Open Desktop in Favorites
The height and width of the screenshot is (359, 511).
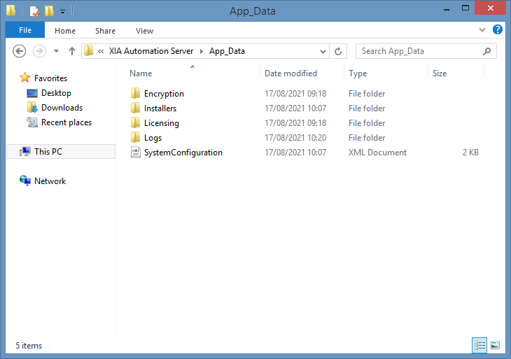point(56,93)
